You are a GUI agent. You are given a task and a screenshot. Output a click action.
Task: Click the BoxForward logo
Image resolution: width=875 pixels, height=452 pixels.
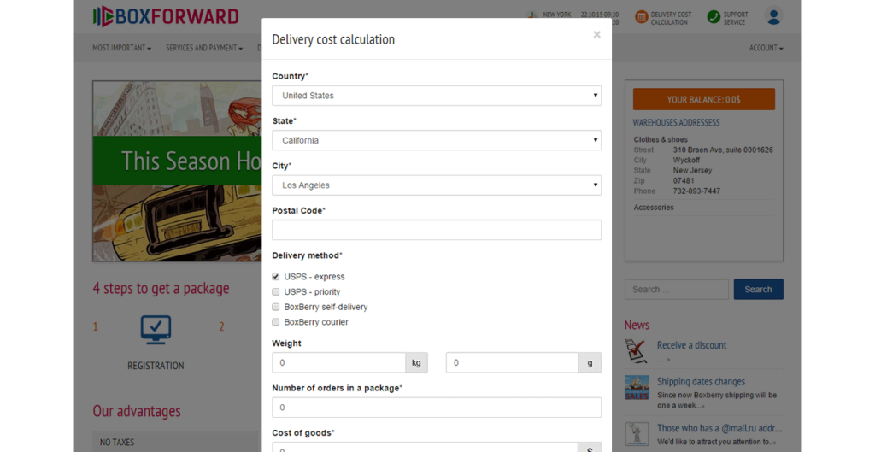click(x=166, y=16)
